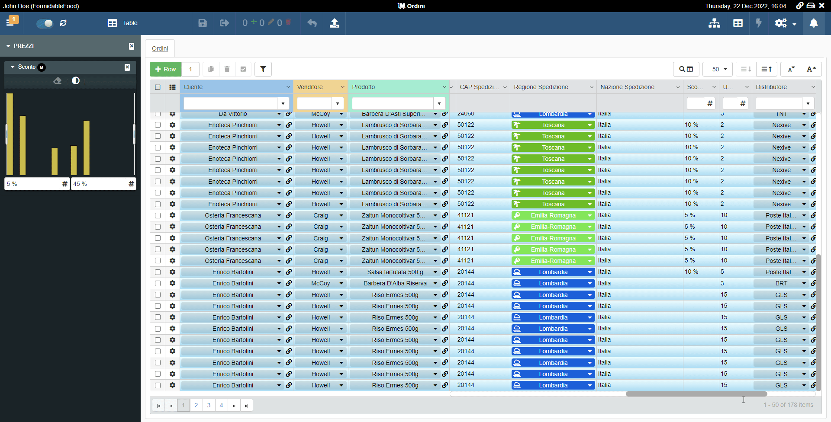
Task: Click the hierarchy diagram icon
Action: tap(714, 23)
